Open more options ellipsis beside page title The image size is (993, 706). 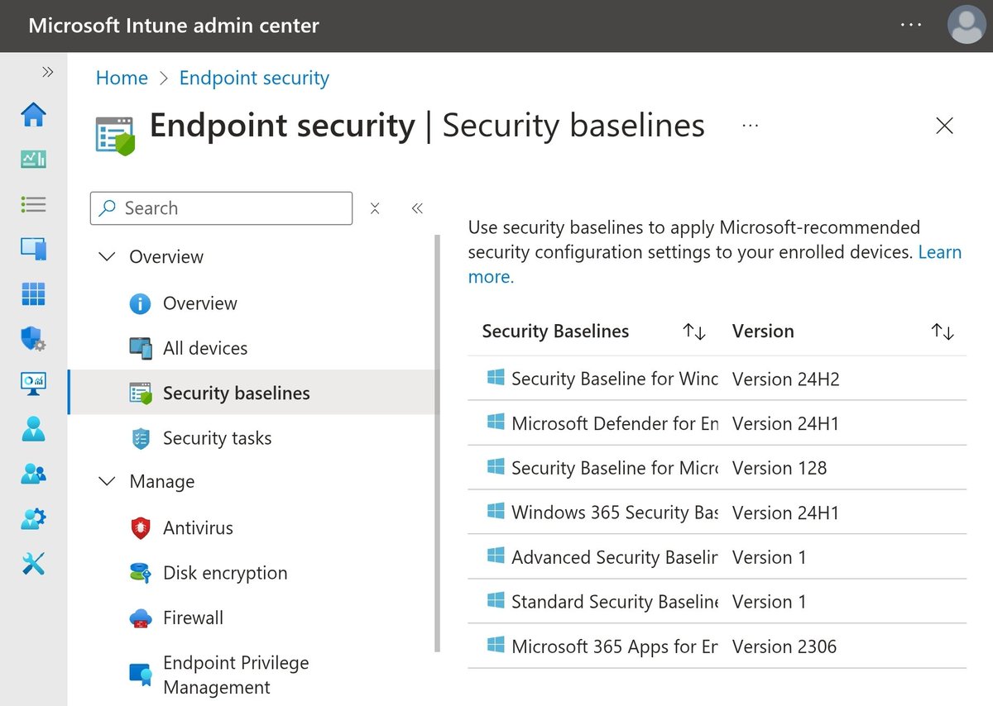751,126
